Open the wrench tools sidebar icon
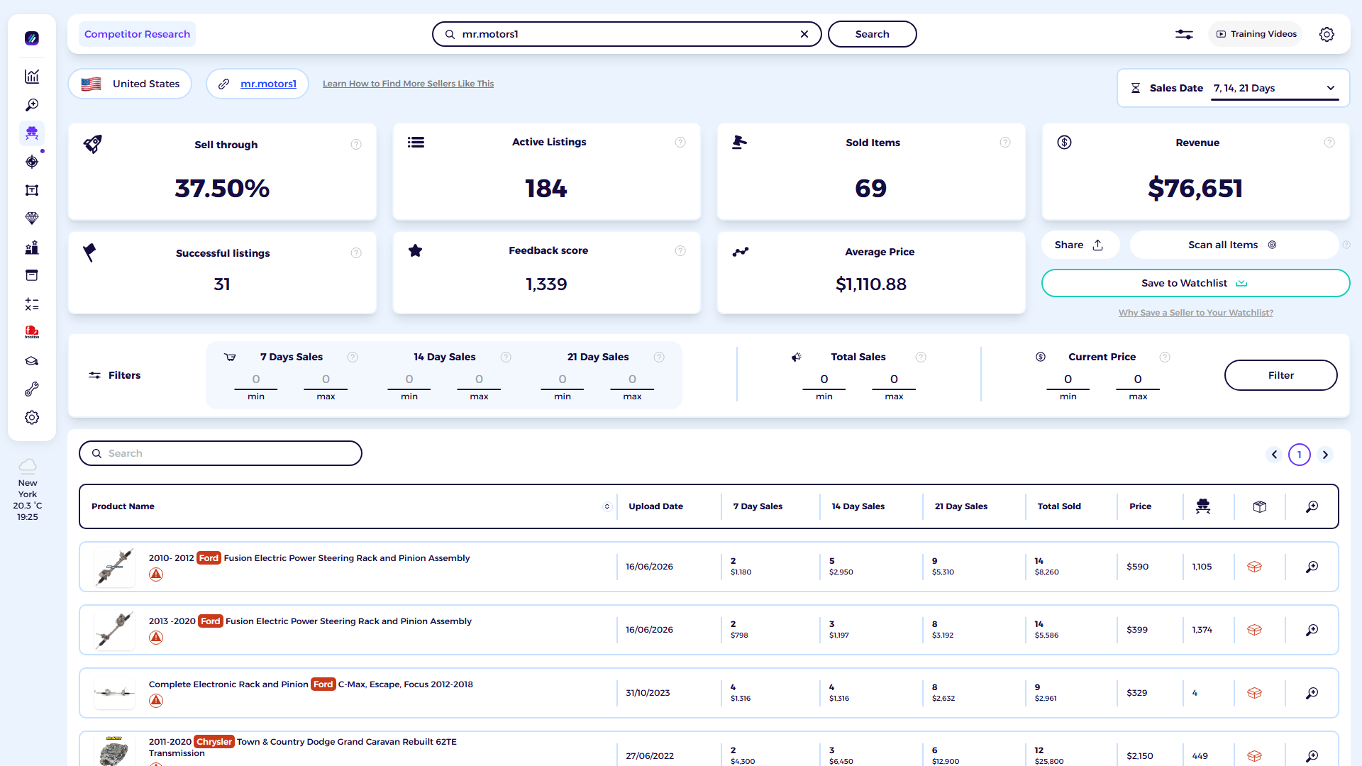The image size is (1362, 766). click(x=32, y=389)
